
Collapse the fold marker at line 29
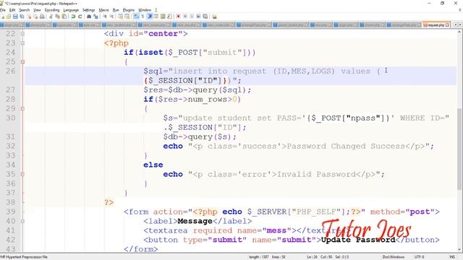point(22,109)
